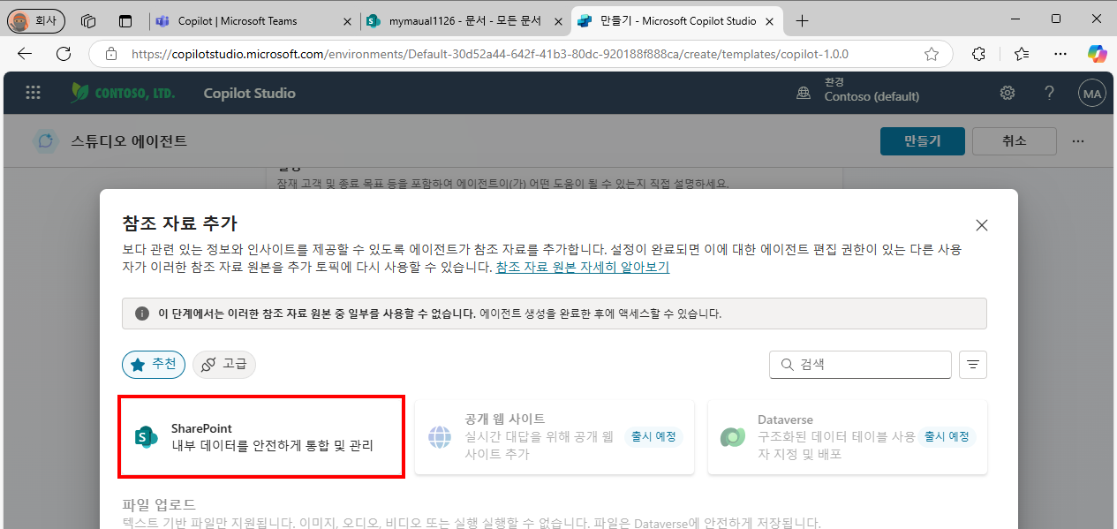Open Copilot sidebar icon in browser
The image size is (1117, 529).
click(1097, 54)
